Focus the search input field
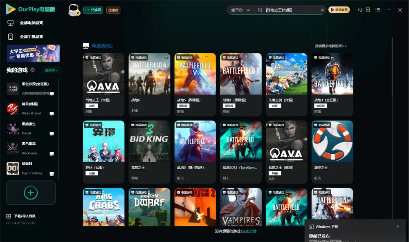This screenshot has width=409, height=242. (292, 10)
